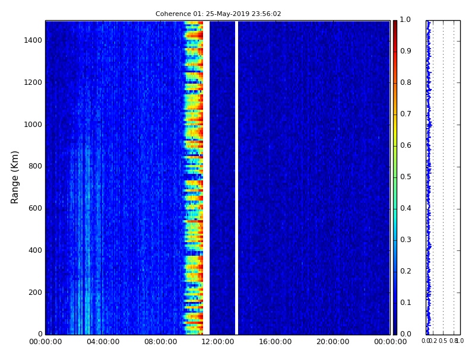Click the colorbar 0.2 label
Image resolution: width=475 pixels, height=356 pixels.
click(x=406, y=271)
